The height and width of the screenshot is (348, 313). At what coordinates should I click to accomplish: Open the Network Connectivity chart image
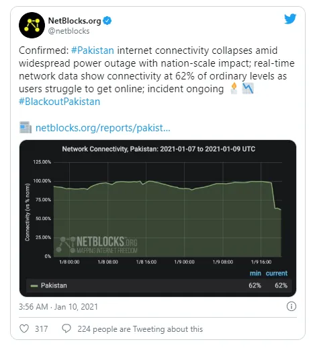point(158,218)
